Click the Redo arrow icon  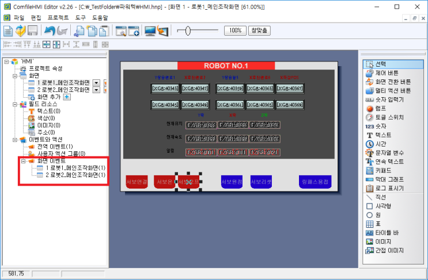62,31
